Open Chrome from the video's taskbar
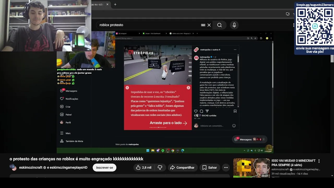 [x=173, y=151]
